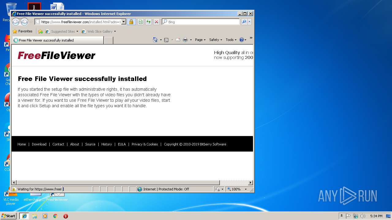Open the red Opera icon on taskbar
Image resolution: width=392 pixels, height=220 pixels.
coord(66,216)
